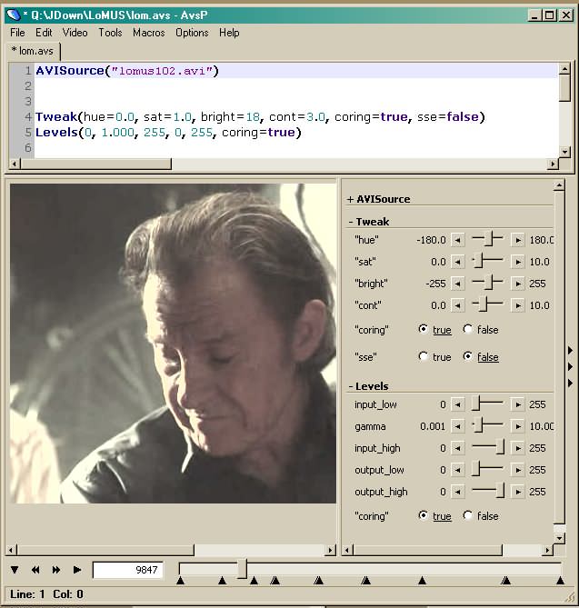Viewport: 579px width, 608px height.
Task: Click the sat slider handle
Action: [x=478, y=261]
